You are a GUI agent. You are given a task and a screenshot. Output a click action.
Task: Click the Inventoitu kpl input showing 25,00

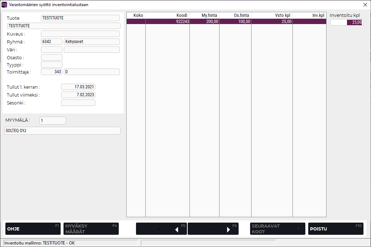pos(346,22)
